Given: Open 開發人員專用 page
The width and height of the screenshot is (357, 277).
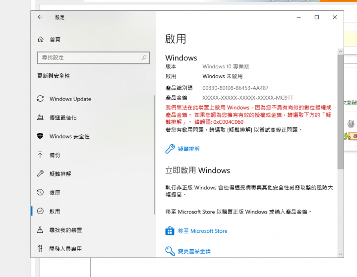Looking at the screenshot, I should [x=65, y=249].
